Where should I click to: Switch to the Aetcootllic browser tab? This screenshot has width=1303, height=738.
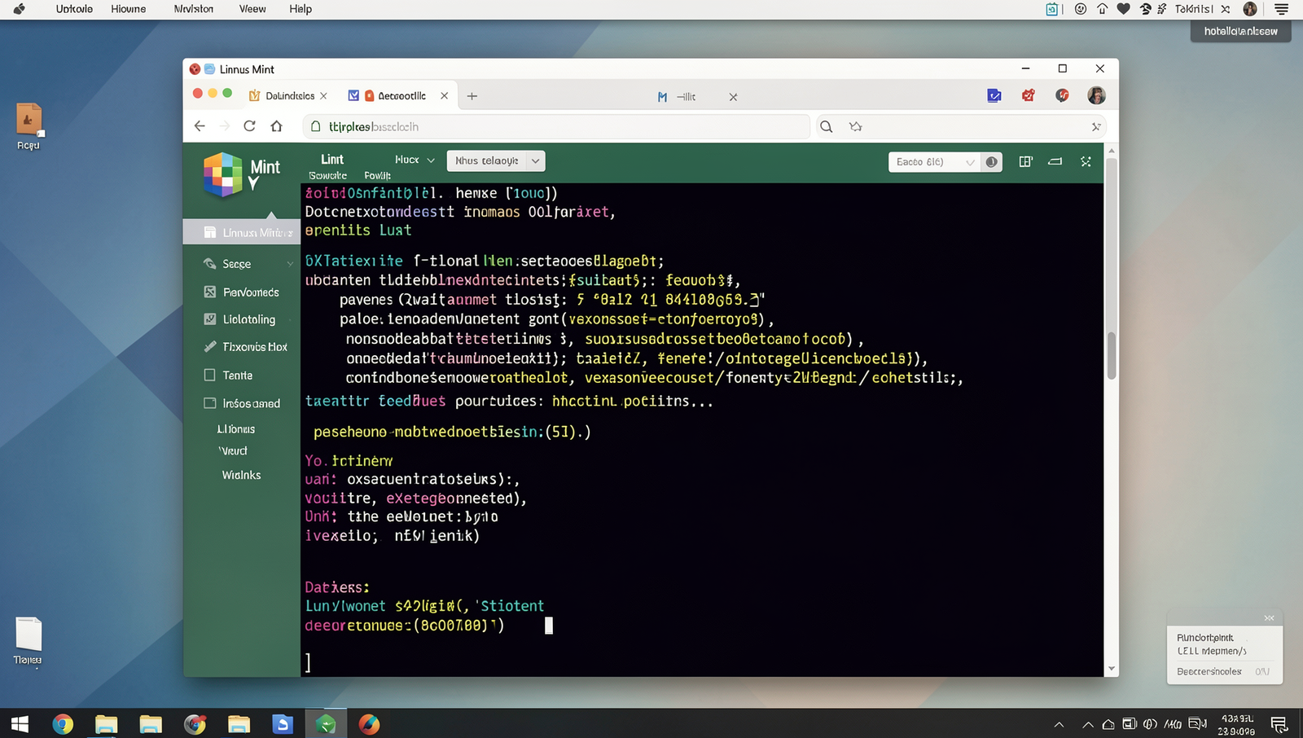399,95
